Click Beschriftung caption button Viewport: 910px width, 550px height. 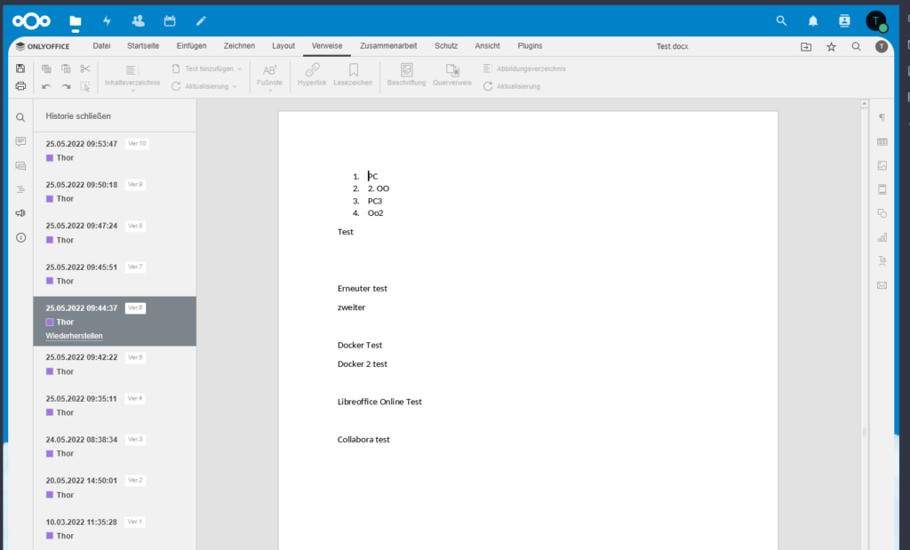pos(406,75)
